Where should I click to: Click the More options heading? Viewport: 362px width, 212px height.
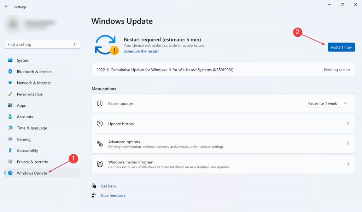tap(104, 89)
